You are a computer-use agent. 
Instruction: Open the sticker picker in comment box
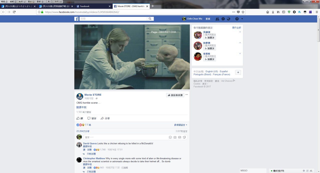click(184, 137)
